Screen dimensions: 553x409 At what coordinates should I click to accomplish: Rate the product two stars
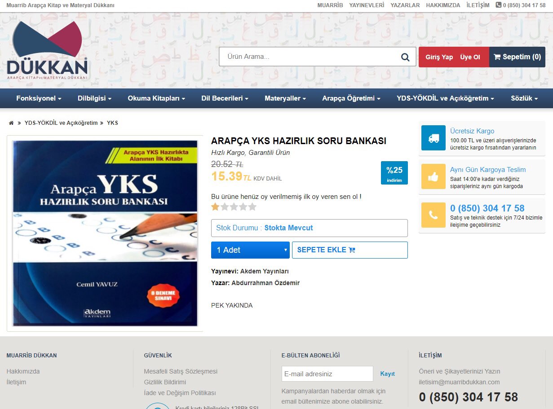pos(225,207)
